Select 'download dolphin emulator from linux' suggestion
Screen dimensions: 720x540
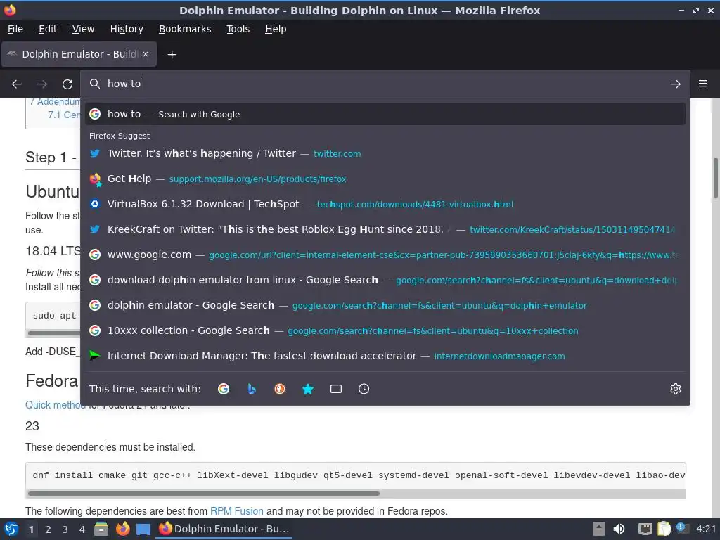[x=385, y=280]
